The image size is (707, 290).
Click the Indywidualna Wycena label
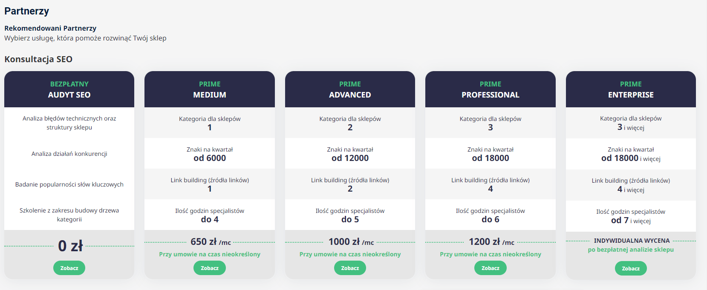(x=632, y=241)
